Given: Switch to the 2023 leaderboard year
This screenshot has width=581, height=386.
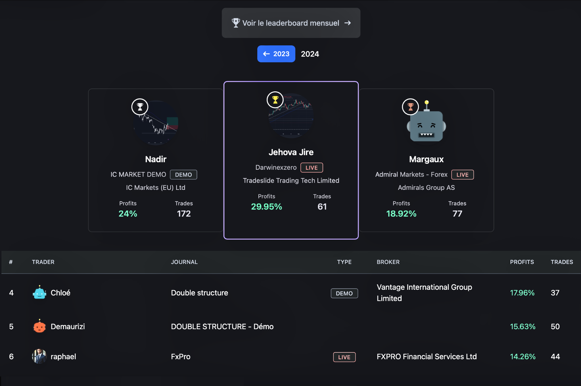Looking at the screenshot, I should pos(276,54).
